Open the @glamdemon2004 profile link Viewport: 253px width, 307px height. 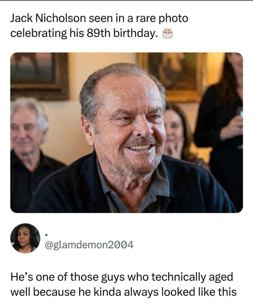[89, 245]
